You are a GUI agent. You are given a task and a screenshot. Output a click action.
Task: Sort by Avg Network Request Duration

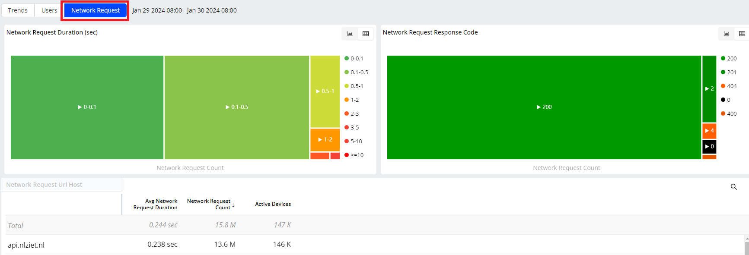(155, 204)
